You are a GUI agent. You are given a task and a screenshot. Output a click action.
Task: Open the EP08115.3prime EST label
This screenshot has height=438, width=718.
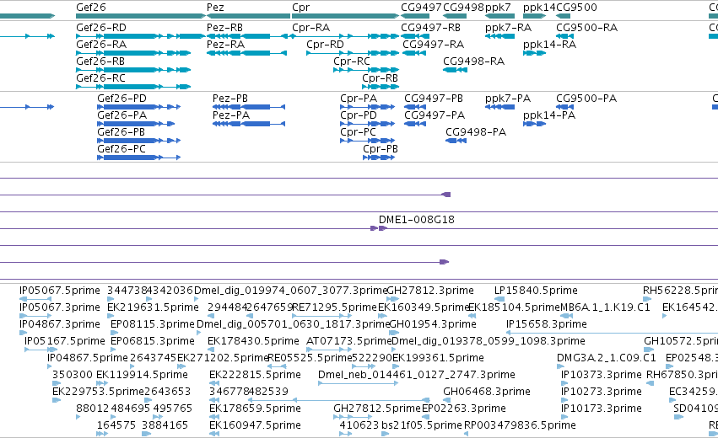[153, 324]
